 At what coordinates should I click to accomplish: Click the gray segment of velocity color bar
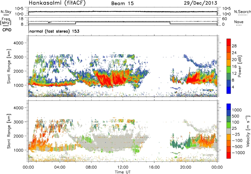tap(229, 131)
